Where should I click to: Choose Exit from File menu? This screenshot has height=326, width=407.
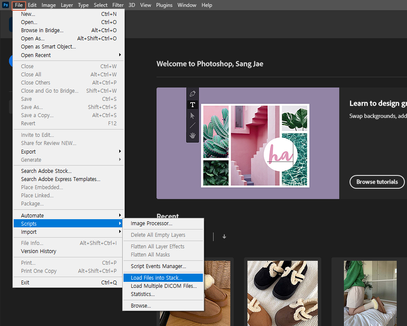pos(69,282)
